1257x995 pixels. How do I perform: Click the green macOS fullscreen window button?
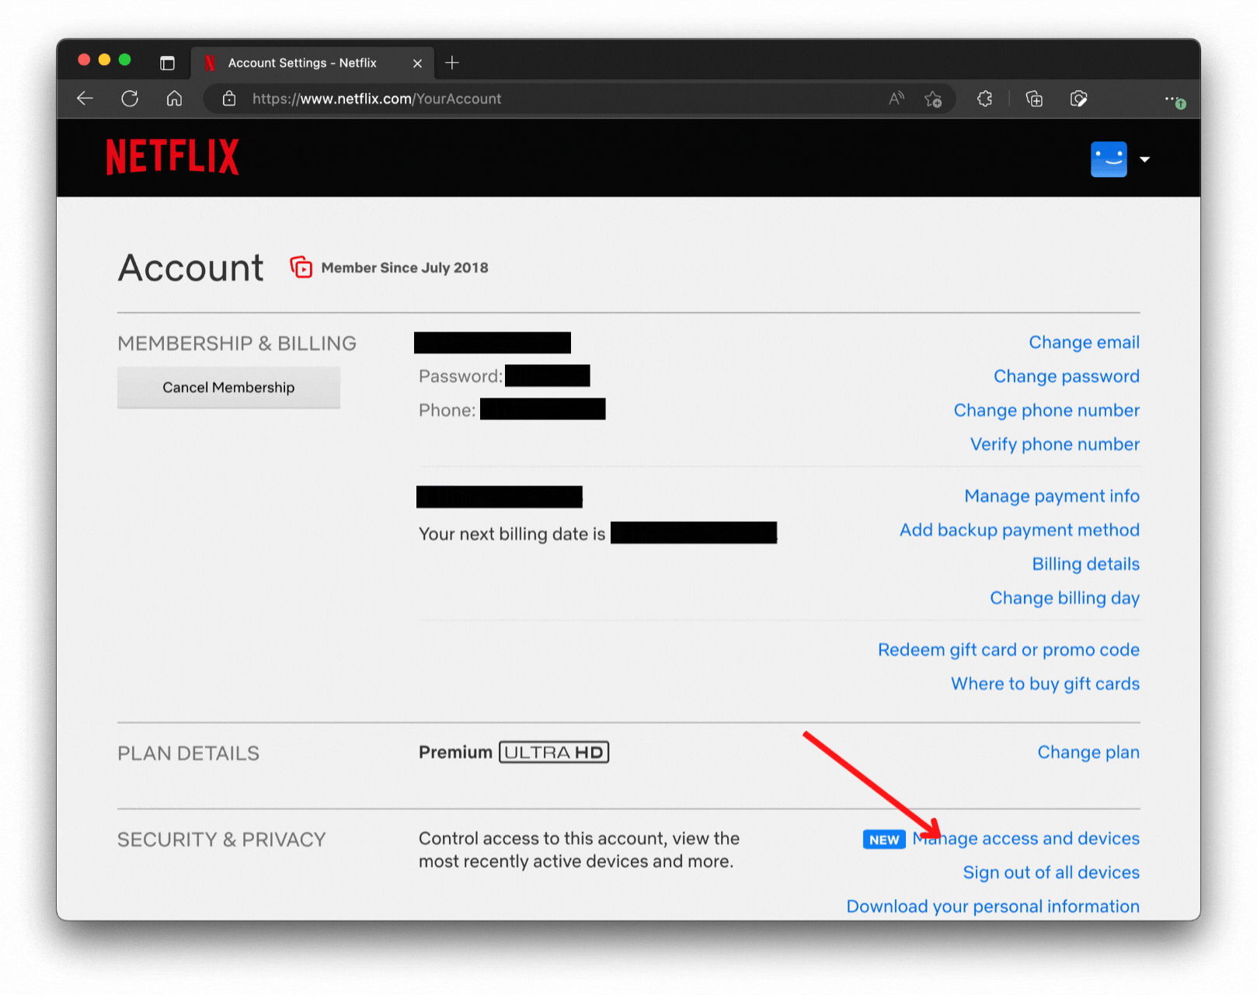coord(124,60)
